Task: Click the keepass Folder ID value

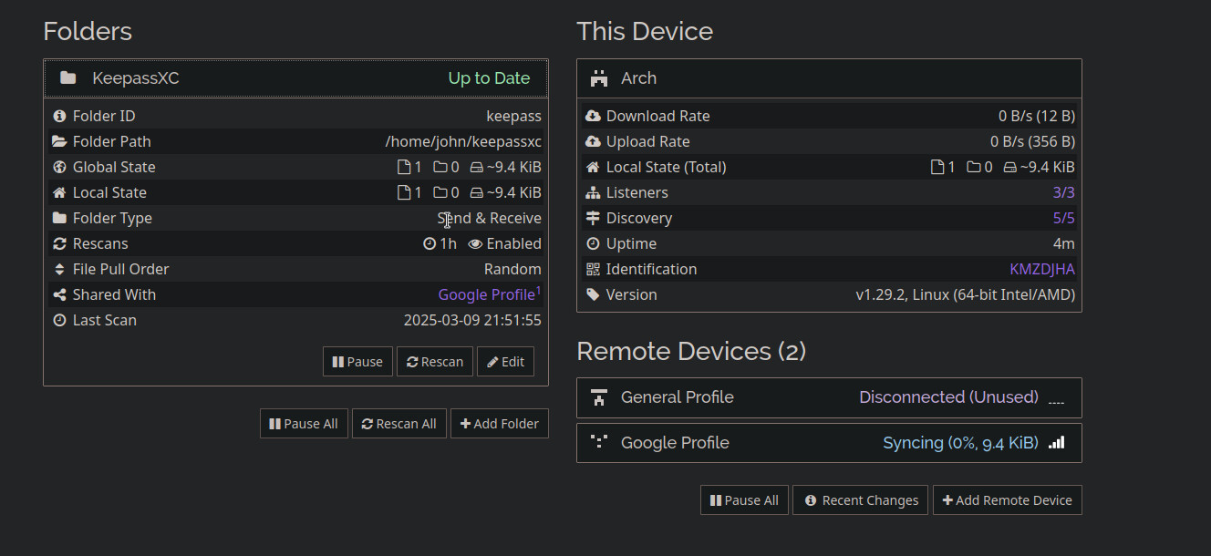Action: point(513,117)
